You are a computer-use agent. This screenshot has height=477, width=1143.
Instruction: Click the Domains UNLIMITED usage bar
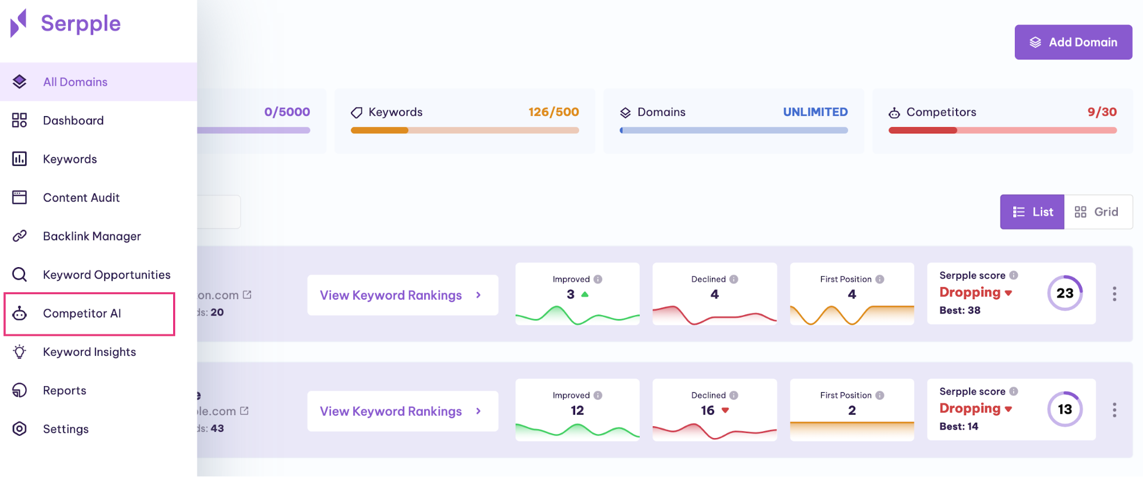[x=734, y=130]
